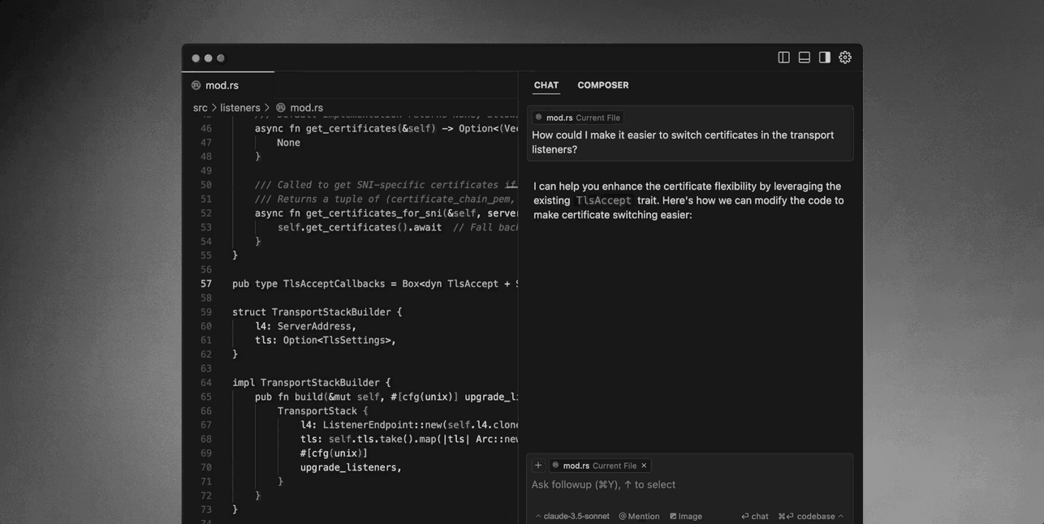Click the plus icon to add context

pyautogui.click(x=537, y=466)
